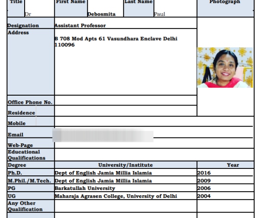Viewport: 259px width, 218px height.
Task: Click the 'Address' label cell
Action: 31,62
